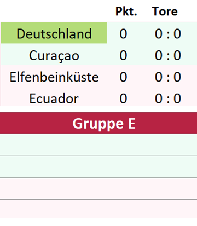Select the Elfenbeinküste team cell
The height and width of the screenshot is (226, 197).
54,76
